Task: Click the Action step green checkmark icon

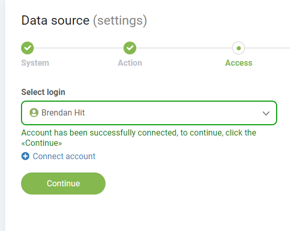Action: [x=130, y=48]
